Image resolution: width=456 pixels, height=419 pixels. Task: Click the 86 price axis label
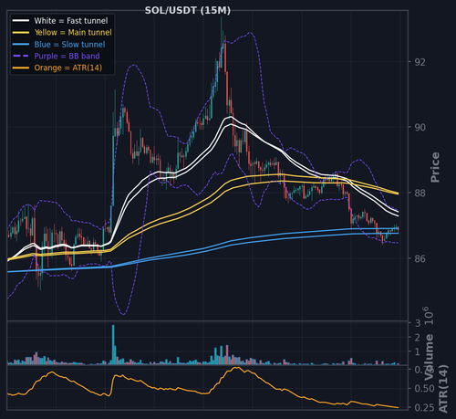coord(420,258)
